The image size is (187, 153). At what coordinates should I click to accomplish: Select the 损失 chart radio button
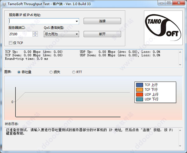pos(51,72)
